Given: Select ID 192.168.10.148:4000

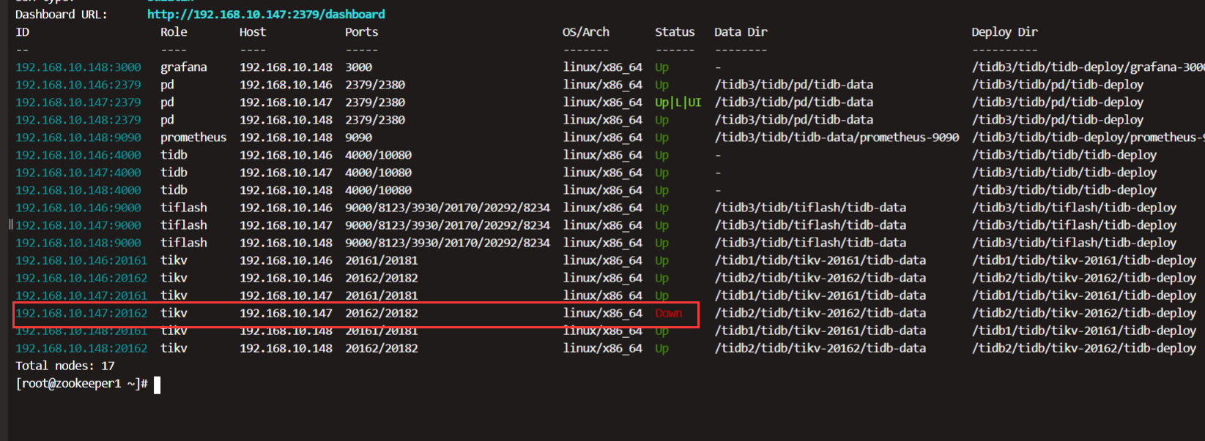Looking at the screenshot, I should point(78,190).
